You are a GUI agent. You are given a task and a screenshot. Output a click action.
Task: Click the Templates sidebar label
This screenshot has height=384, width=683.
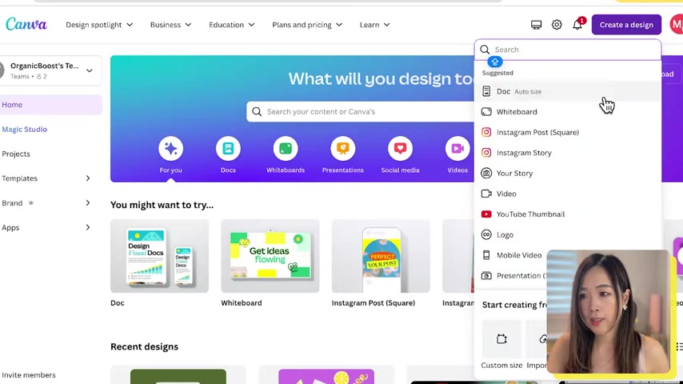point(20,178)
